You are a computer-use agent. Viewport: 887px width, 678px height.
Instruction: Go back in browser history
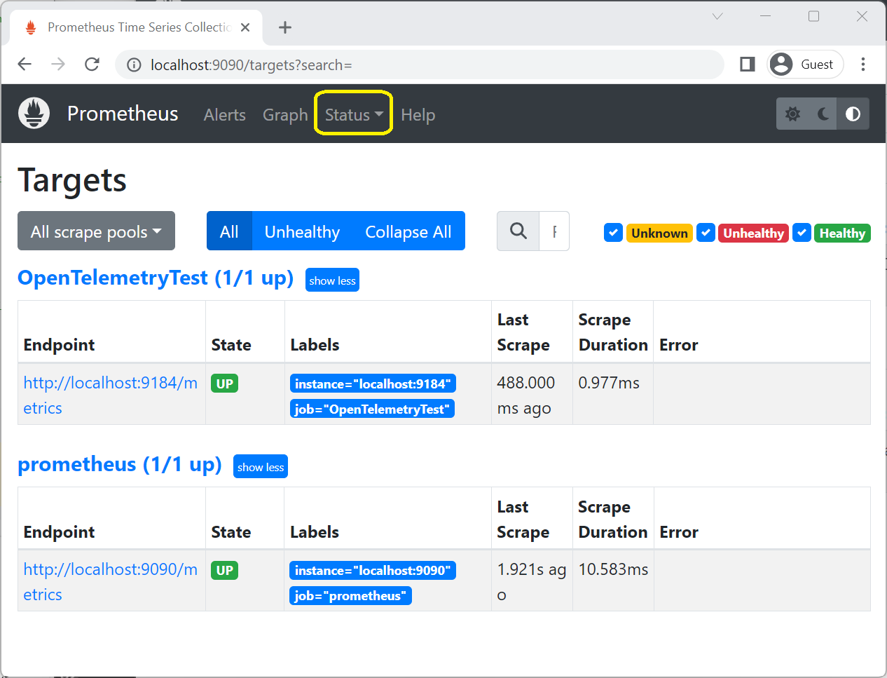(25, 65)
